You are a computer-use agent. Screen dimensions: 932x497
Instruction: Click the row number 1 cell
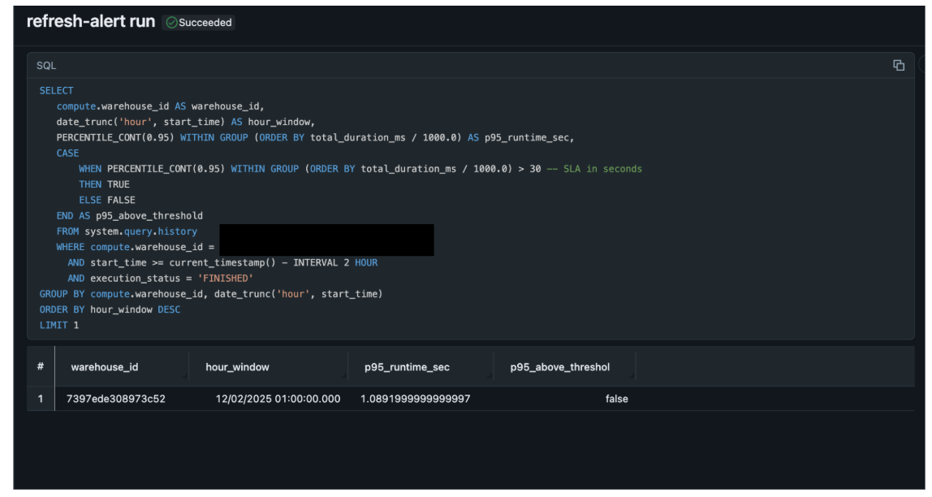[40, 399]
